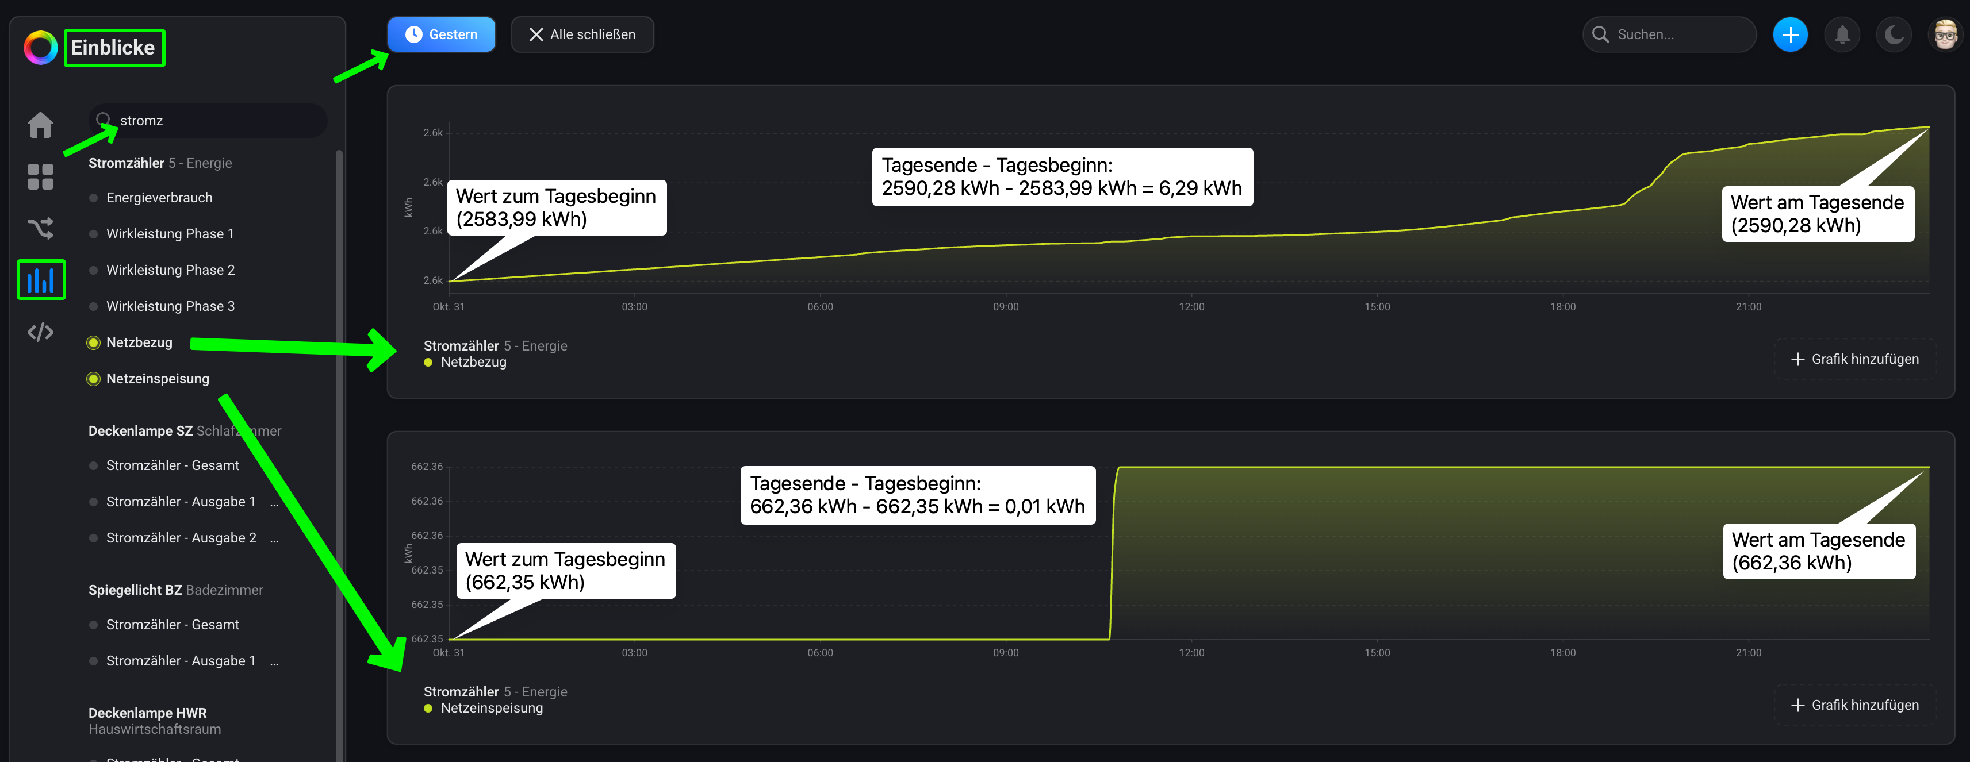Click the stromz filter input
Image resolution: width=1970 pixels, height=762 pixels.
coord(214,121)
